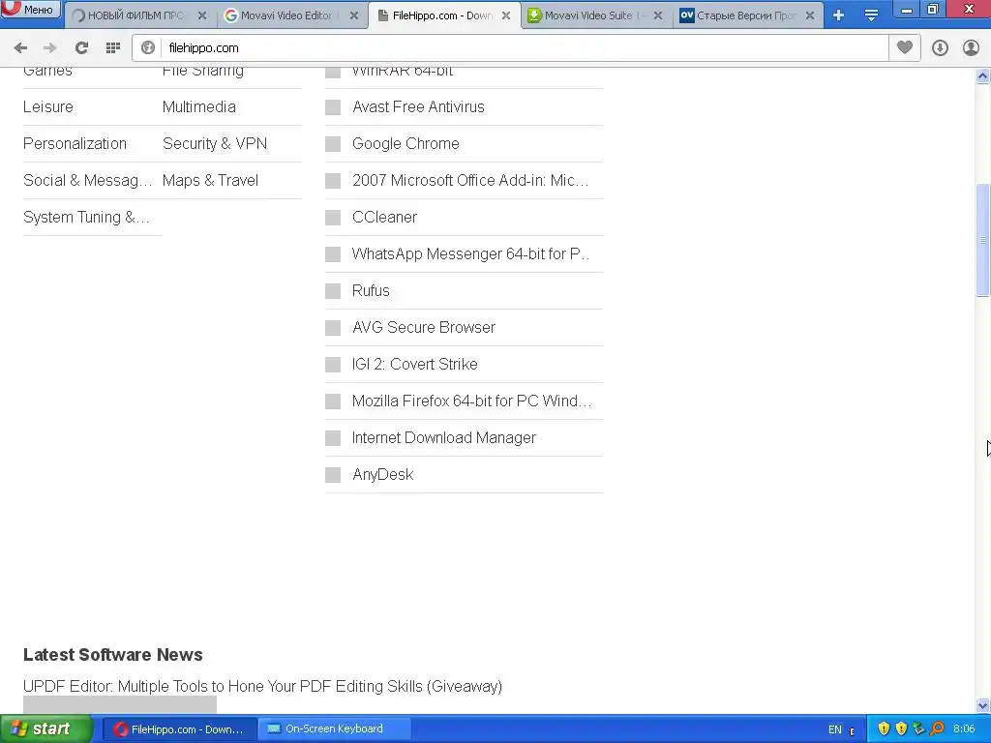Click the Internet Download Manager icon placeholder
The image size is (991, 743).
click(x=333, y=438)
